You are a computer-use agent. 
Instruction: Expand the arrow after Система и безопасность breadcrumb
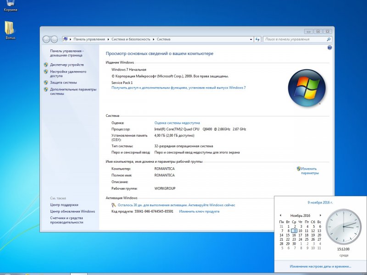[154, 39]
